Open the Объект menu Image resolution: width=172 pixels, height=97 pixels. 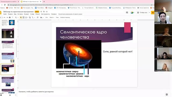[x=38, y=14]
